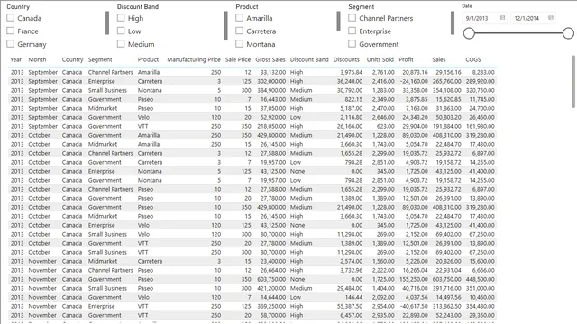This screenshot has height=324, width=577.
Task: Click the right date slider handle
Action: [x=568, y=33]
